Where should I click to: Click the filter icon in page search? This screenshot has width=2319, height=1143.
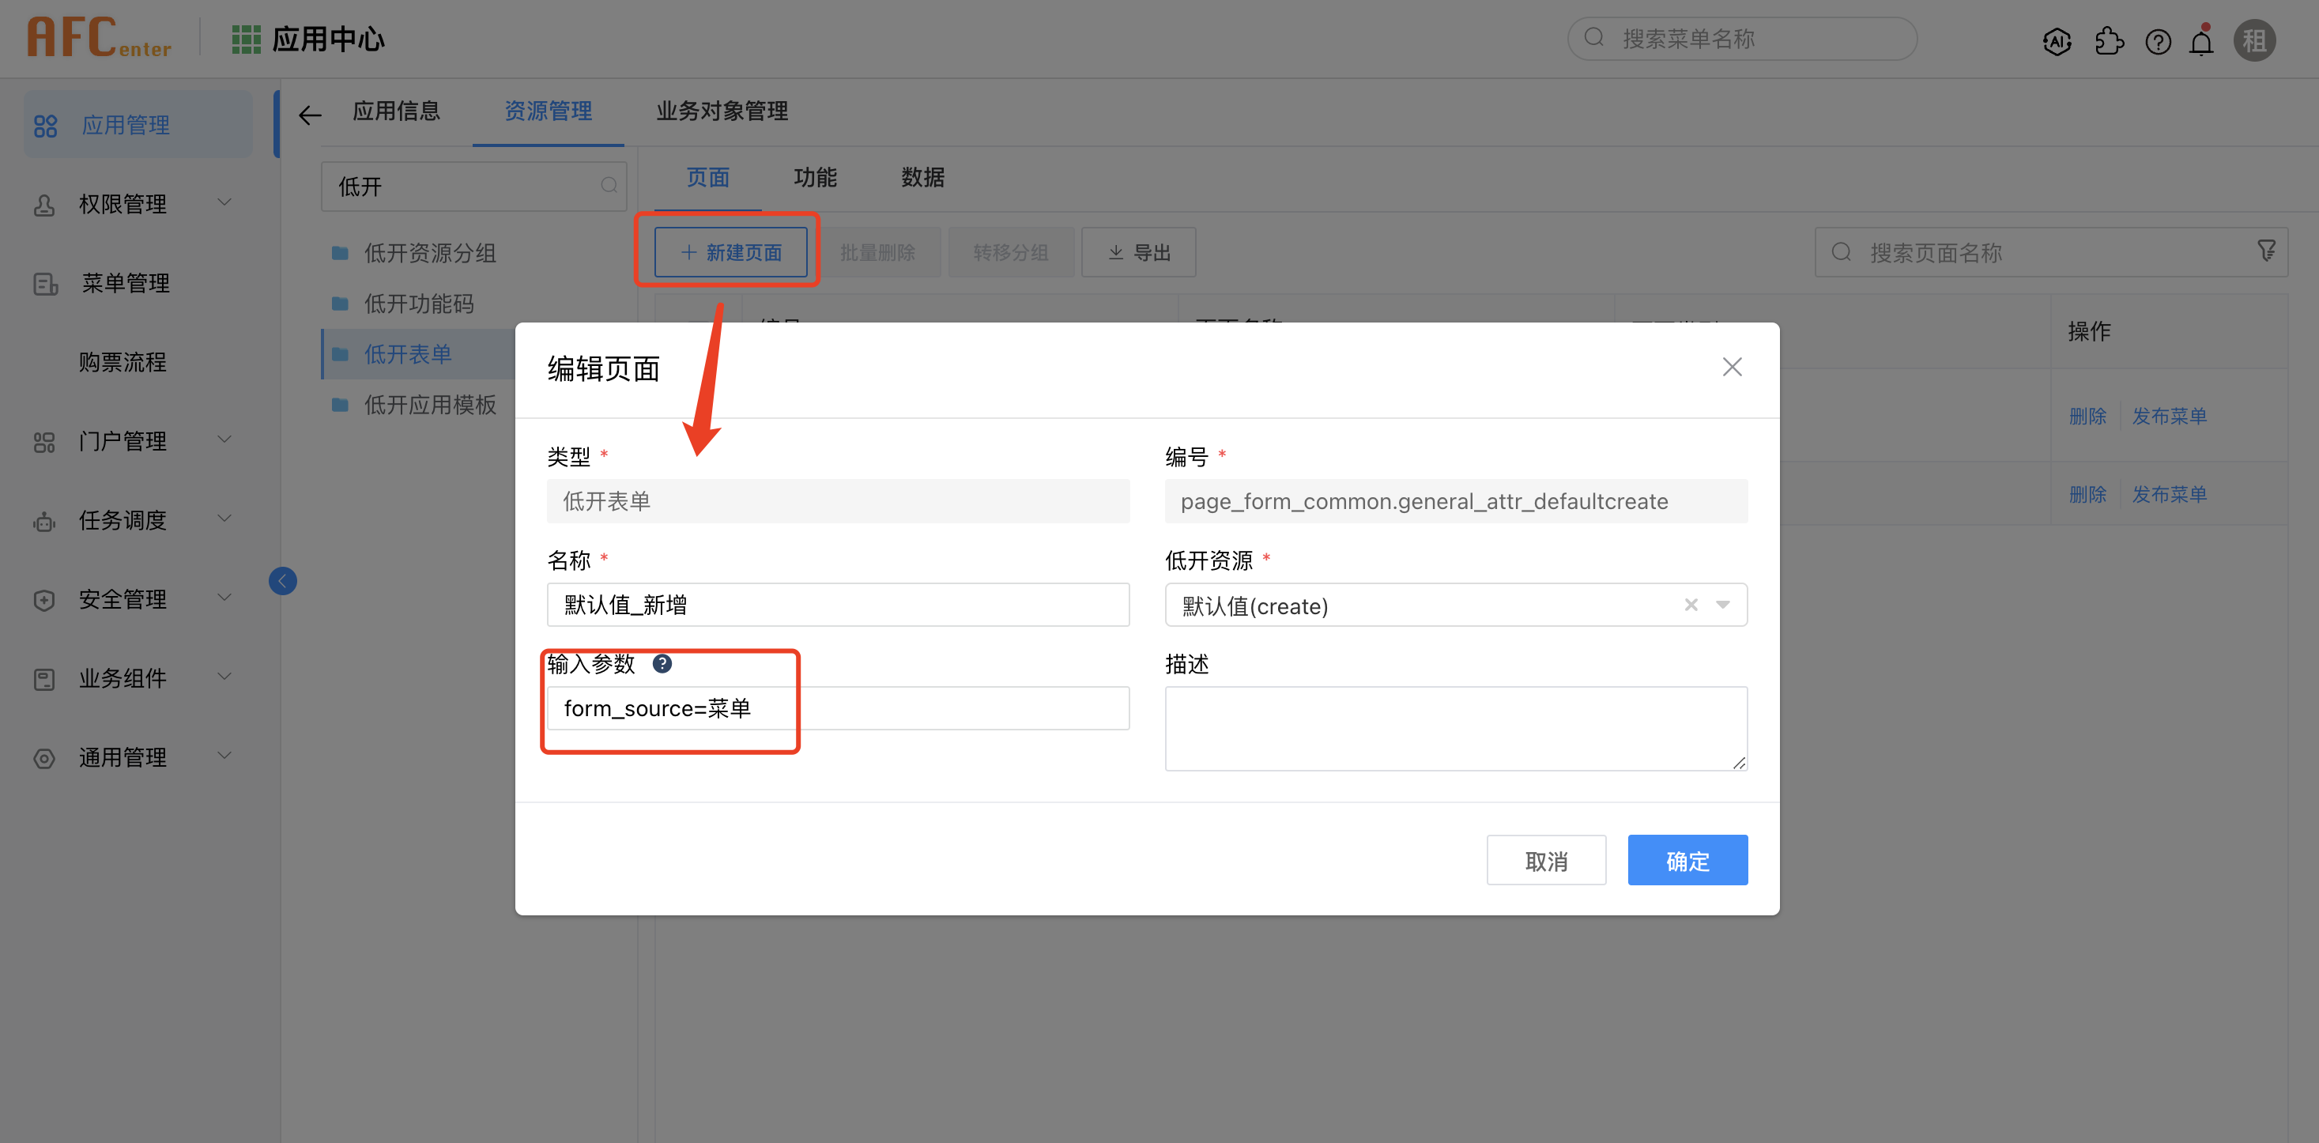[x=2266, y=251]
